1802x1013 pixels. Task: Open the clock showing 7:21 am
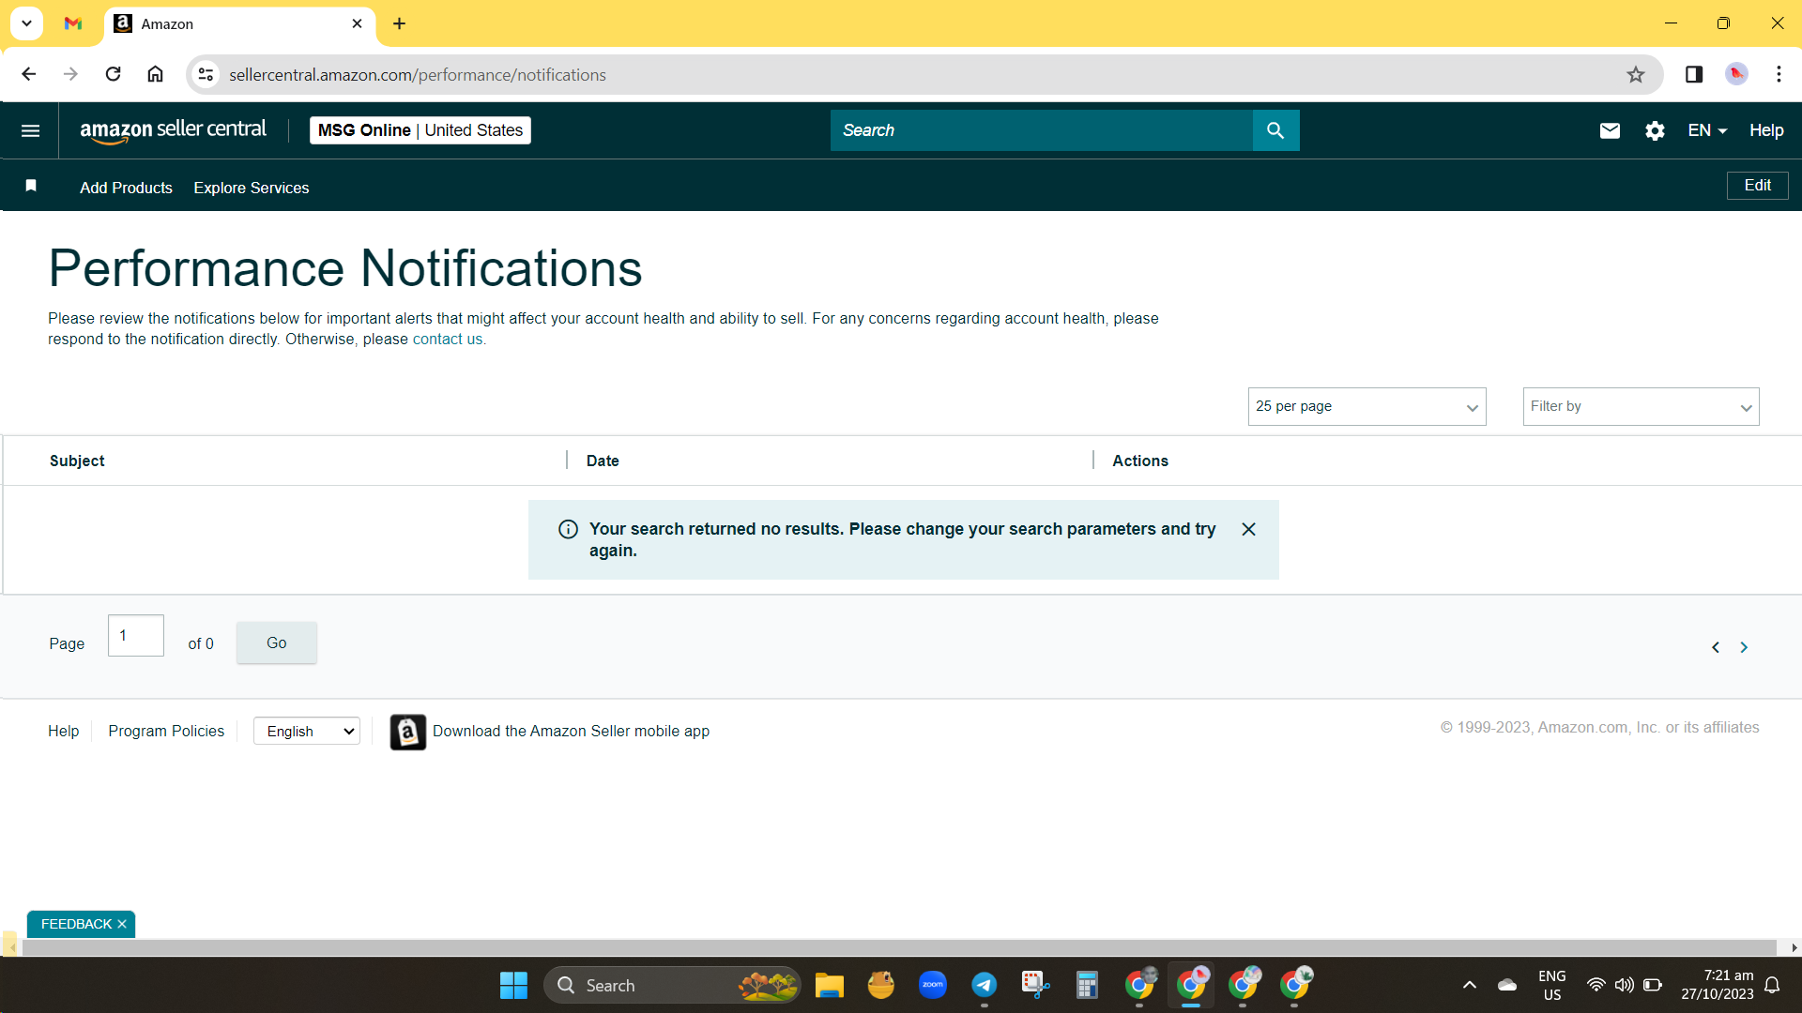pos(1717,985)
